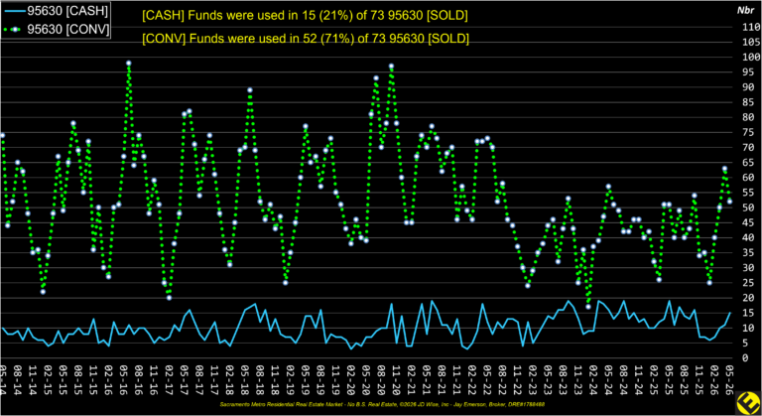This screenshot has width=762, height=416.
Task: Click the 02-15 x-axis date label
Action: (48, 380)
